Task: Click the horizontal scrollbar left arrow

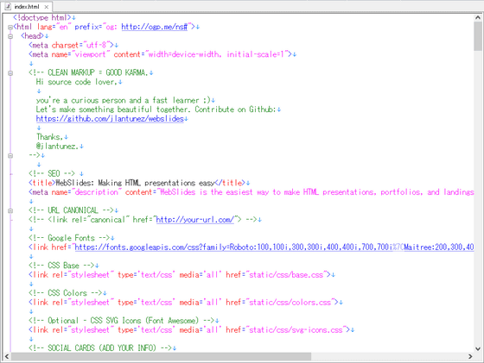Action: pos(7,357)
